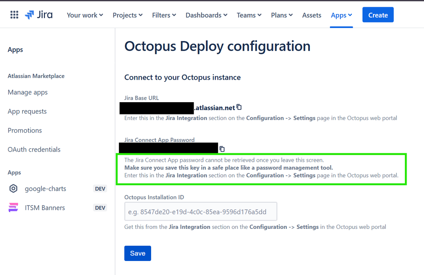
Task: Save the Octopus Deploy configuration
Action: pyautogui.click(x=138, y=253)
